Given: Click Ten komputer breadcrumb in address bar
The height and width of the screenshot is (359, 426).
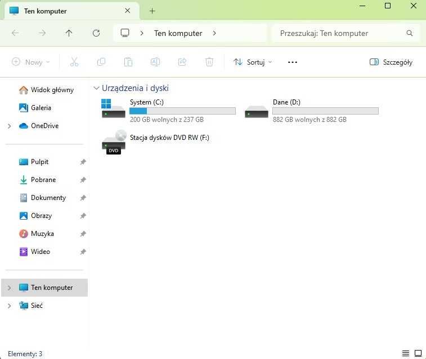Looking at the screenshot, I should (178, 33).
